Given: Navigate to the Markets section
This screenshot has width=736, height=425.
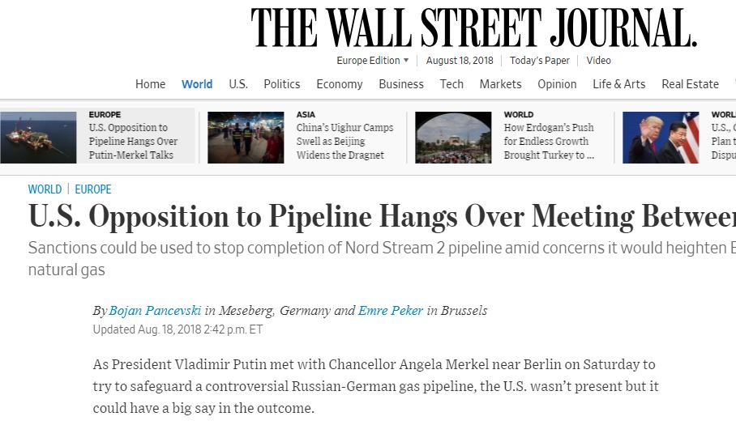Looking at the screenshot, I should click(x=500, y=84).
